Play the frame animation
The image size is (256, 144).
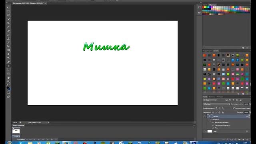[x=39, y=140]
